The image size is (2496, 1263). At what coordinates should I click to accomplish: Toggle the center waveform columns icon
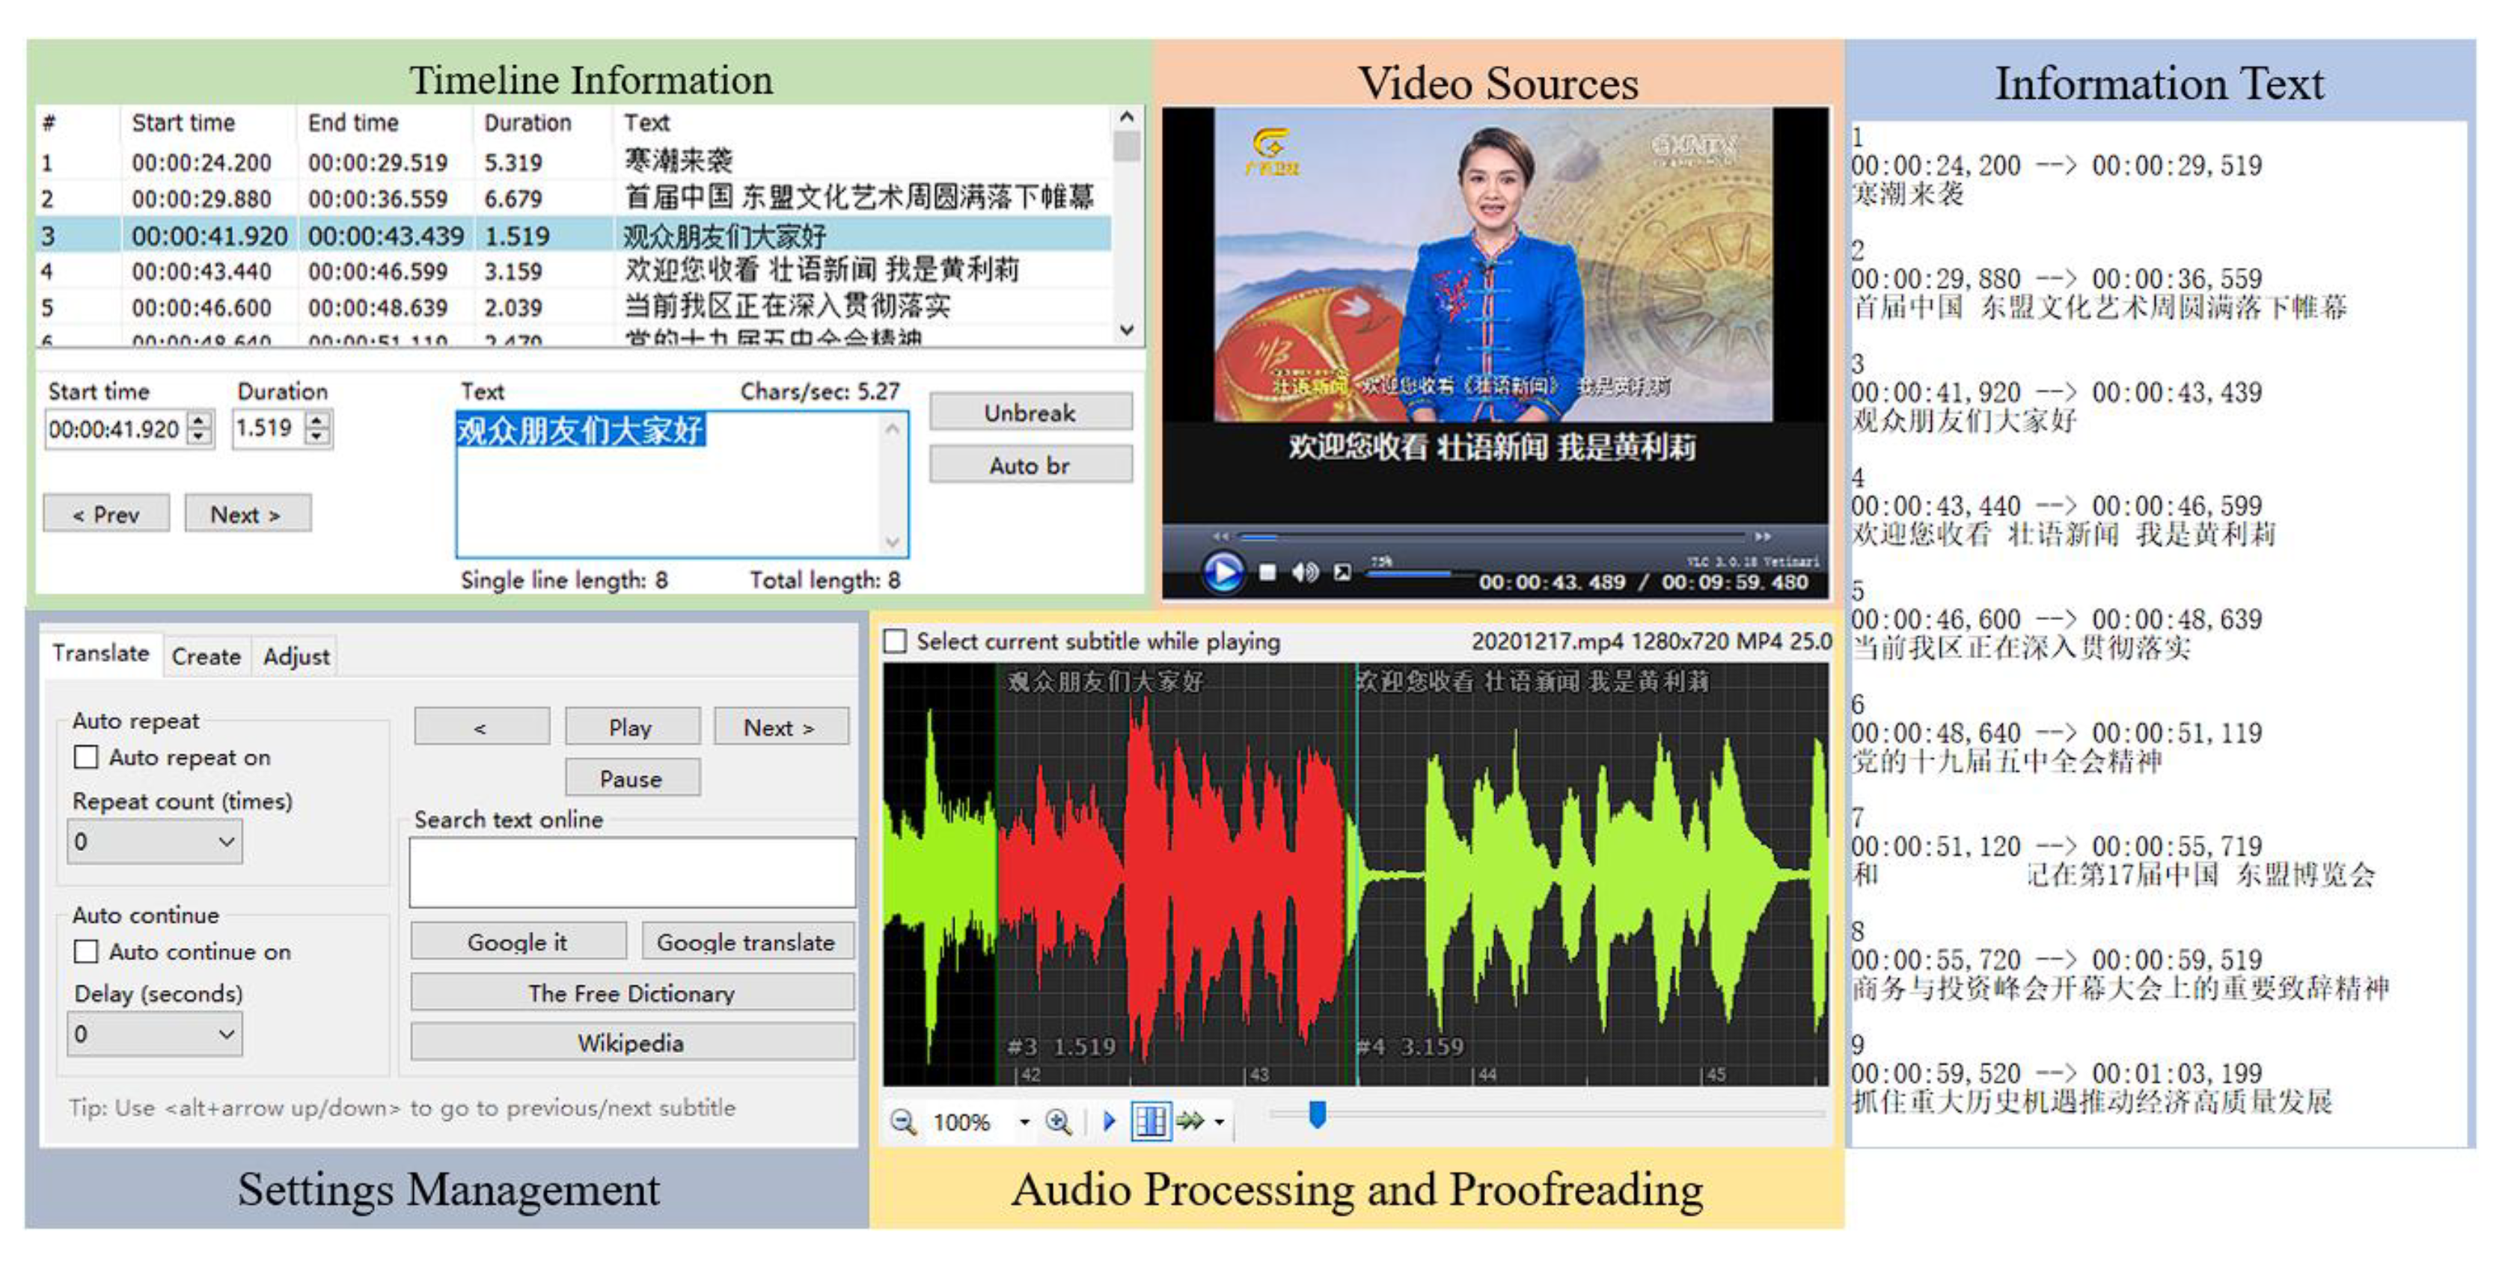tap(1150, 1122)
